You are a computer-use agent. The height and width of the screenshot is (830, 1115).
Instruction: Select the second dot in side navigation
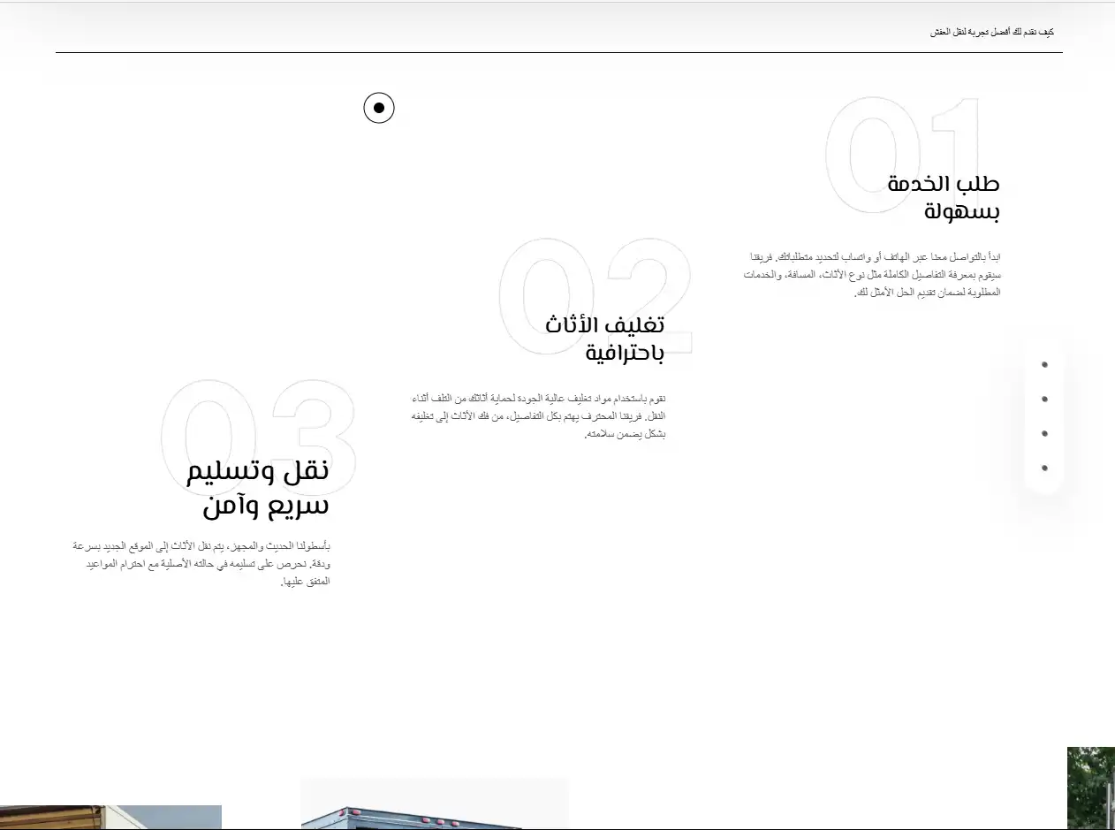click(x=1044, y=399)
